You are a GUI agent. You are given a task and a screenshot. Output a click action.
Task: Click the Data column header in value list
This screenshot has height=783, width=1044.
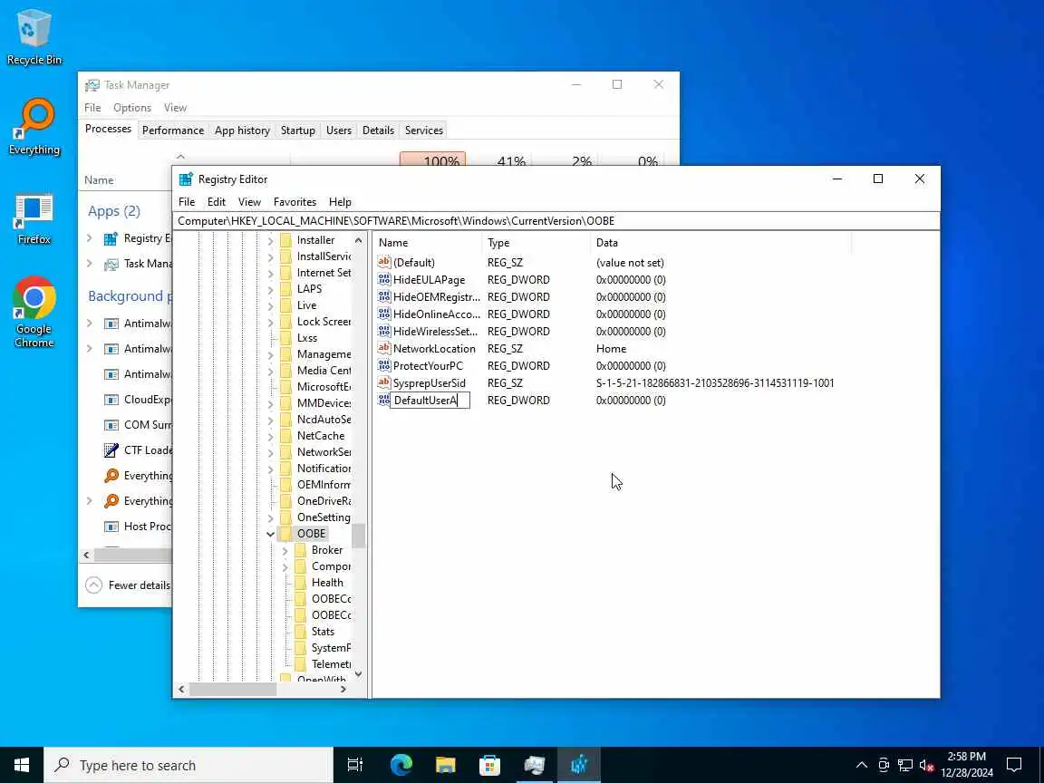[720, 243]
